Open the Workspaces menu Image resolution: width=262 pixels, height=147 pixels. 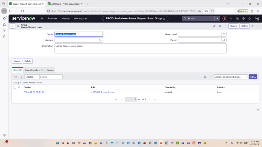[x=80, y=19]
